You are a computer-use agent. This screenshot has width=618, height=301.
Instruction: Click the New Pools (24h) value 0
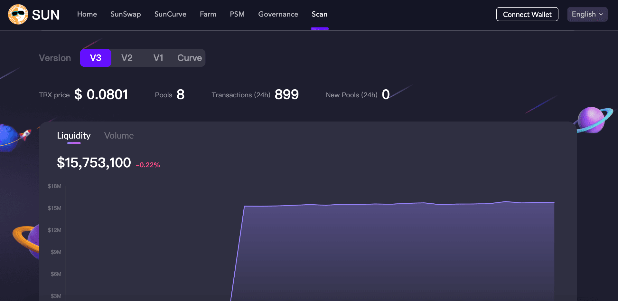point(386,94)
